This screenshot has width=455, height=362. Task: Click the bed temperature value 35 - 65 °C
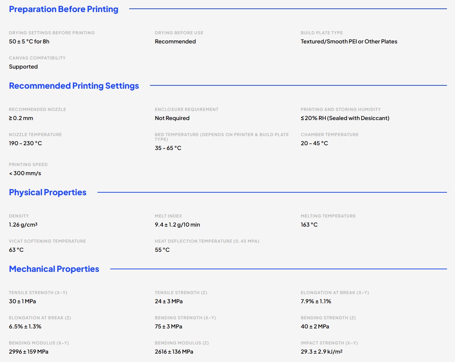pyautogui.click(x=168, y=148)
